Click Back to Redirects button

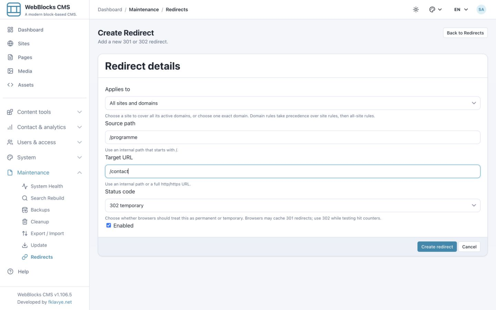pyautogui.click(x=465, y=33)
